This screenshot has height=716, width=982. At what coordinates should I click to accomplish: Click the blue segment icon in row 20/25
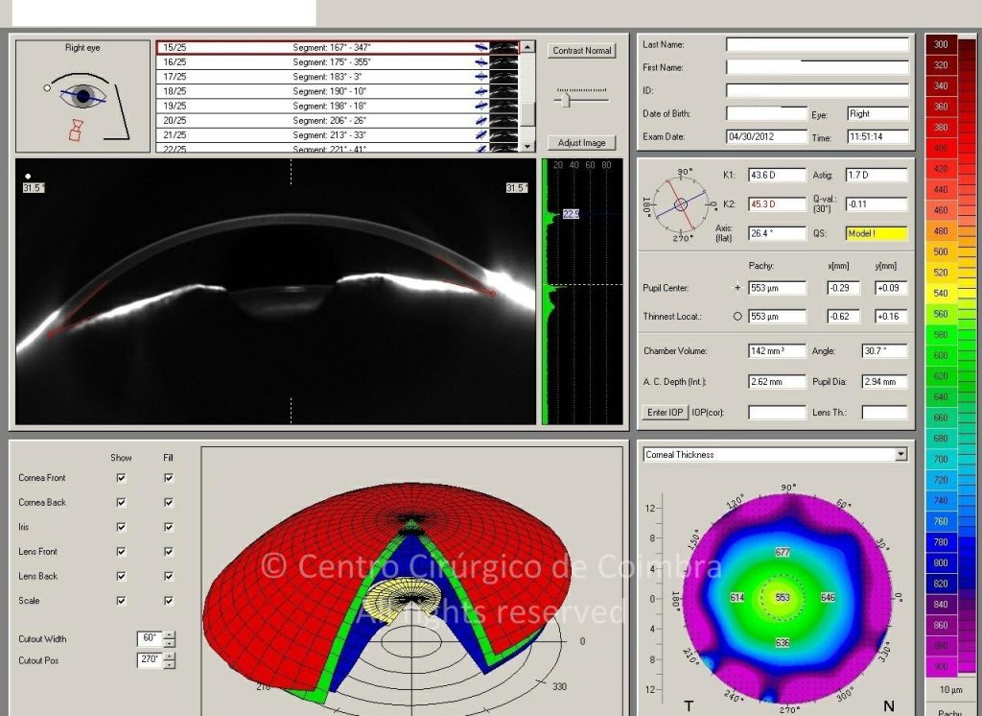pos(481,120)
